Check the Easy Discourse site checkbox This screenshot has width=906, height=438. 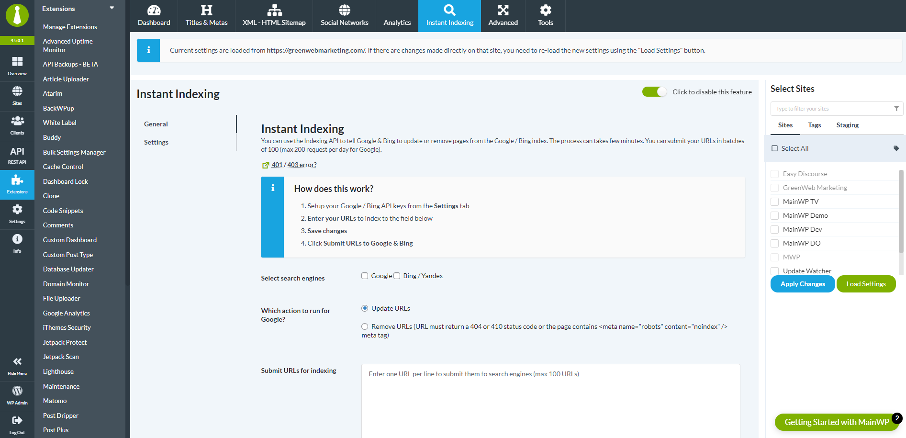[x=774, y=174]
